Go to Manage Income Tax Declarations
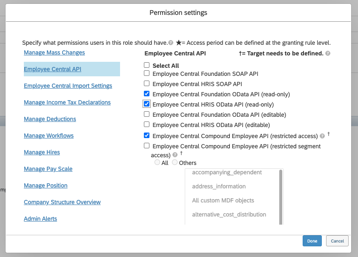 click(x=67, y=102)
